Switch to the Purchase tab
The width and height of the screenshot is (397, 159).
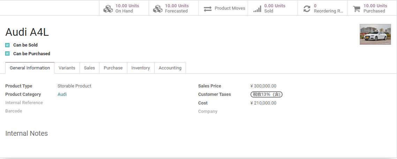pos(113,68)
